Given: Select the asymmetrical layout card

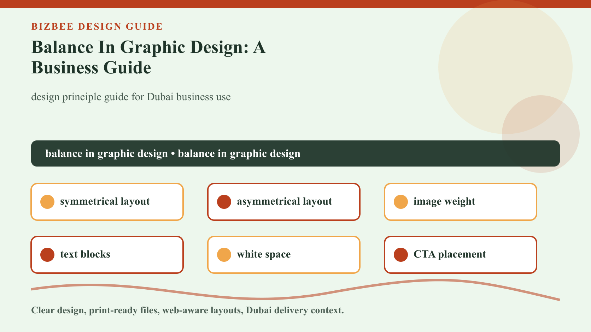Looking at the screenshot, I should click(284, 202).
